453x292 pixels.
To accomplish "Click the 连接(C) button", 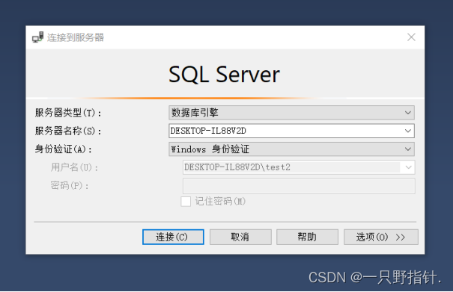I will click(173, 237).
